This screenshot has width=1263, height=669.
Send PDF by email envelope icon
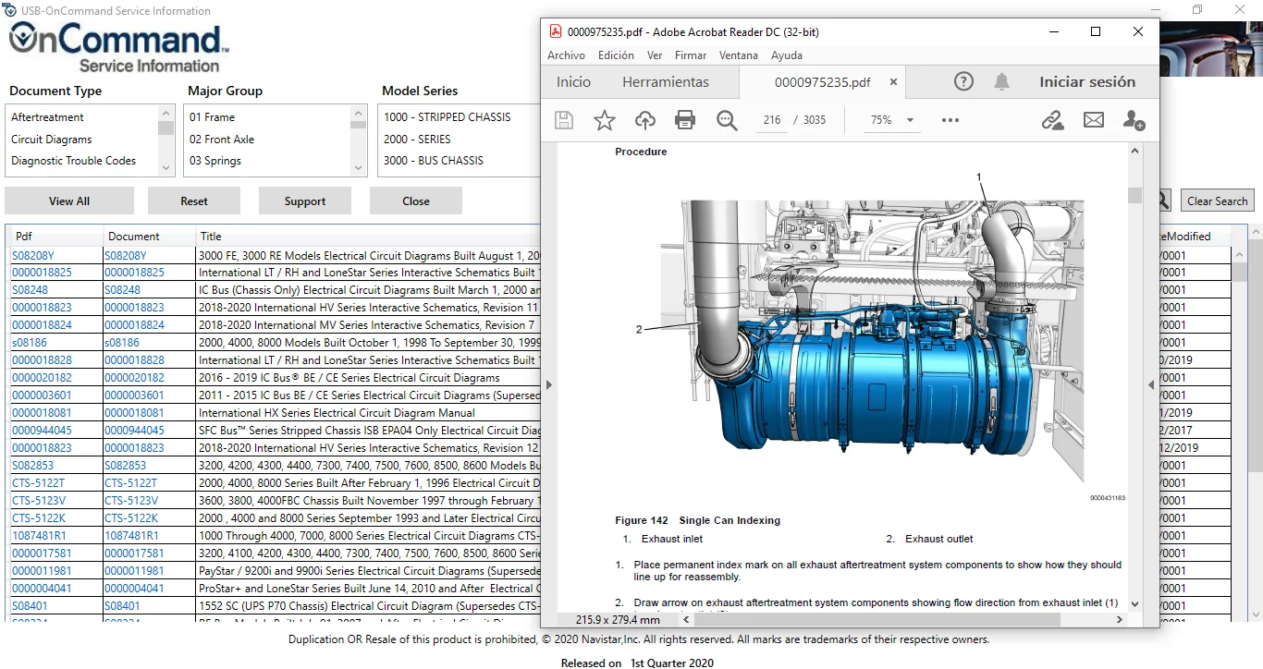(x=1094, y=120)
